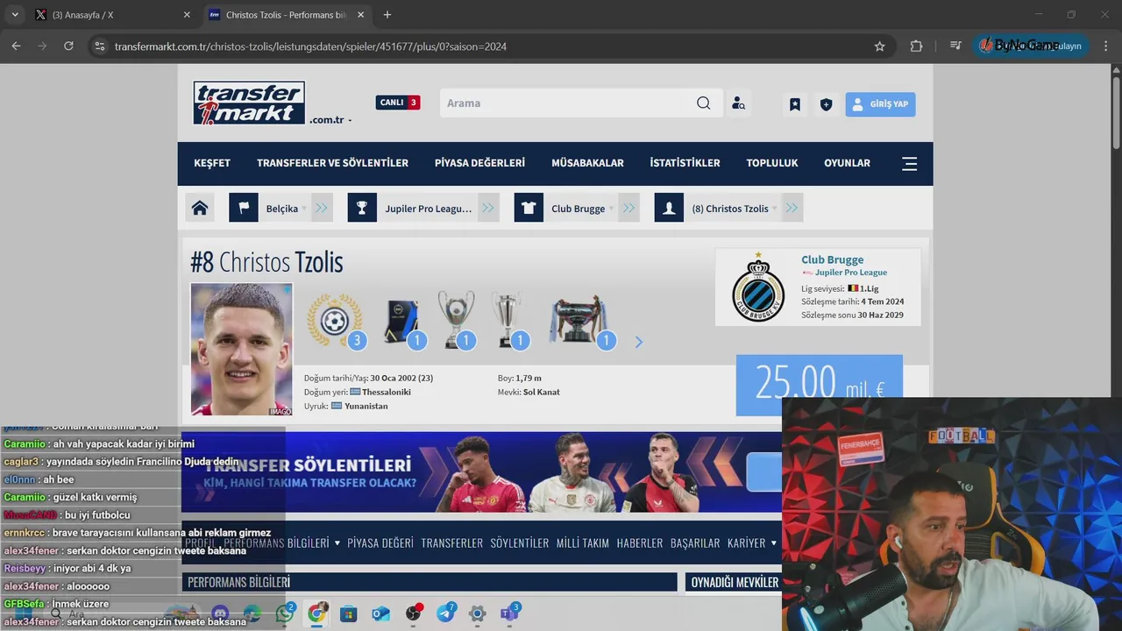Open the PİYASA DEĞERLERİ menu
Viewport: 1122px width, 631px height.
(479, 163)
